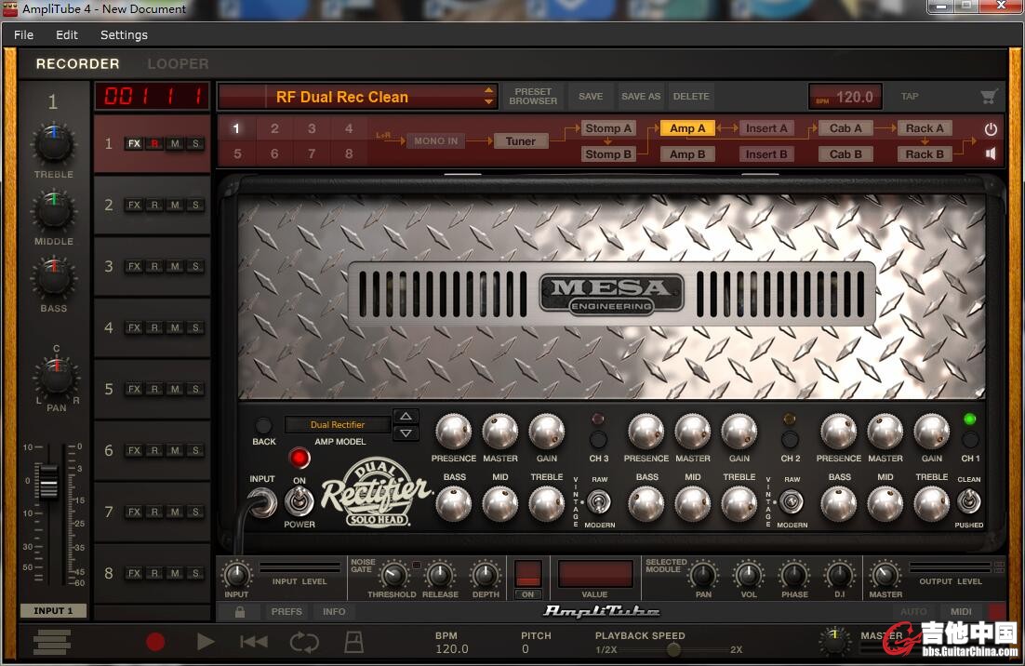Open the Dual Rectifier amp model list
1025x666 pixels.
tap(338, 425)
